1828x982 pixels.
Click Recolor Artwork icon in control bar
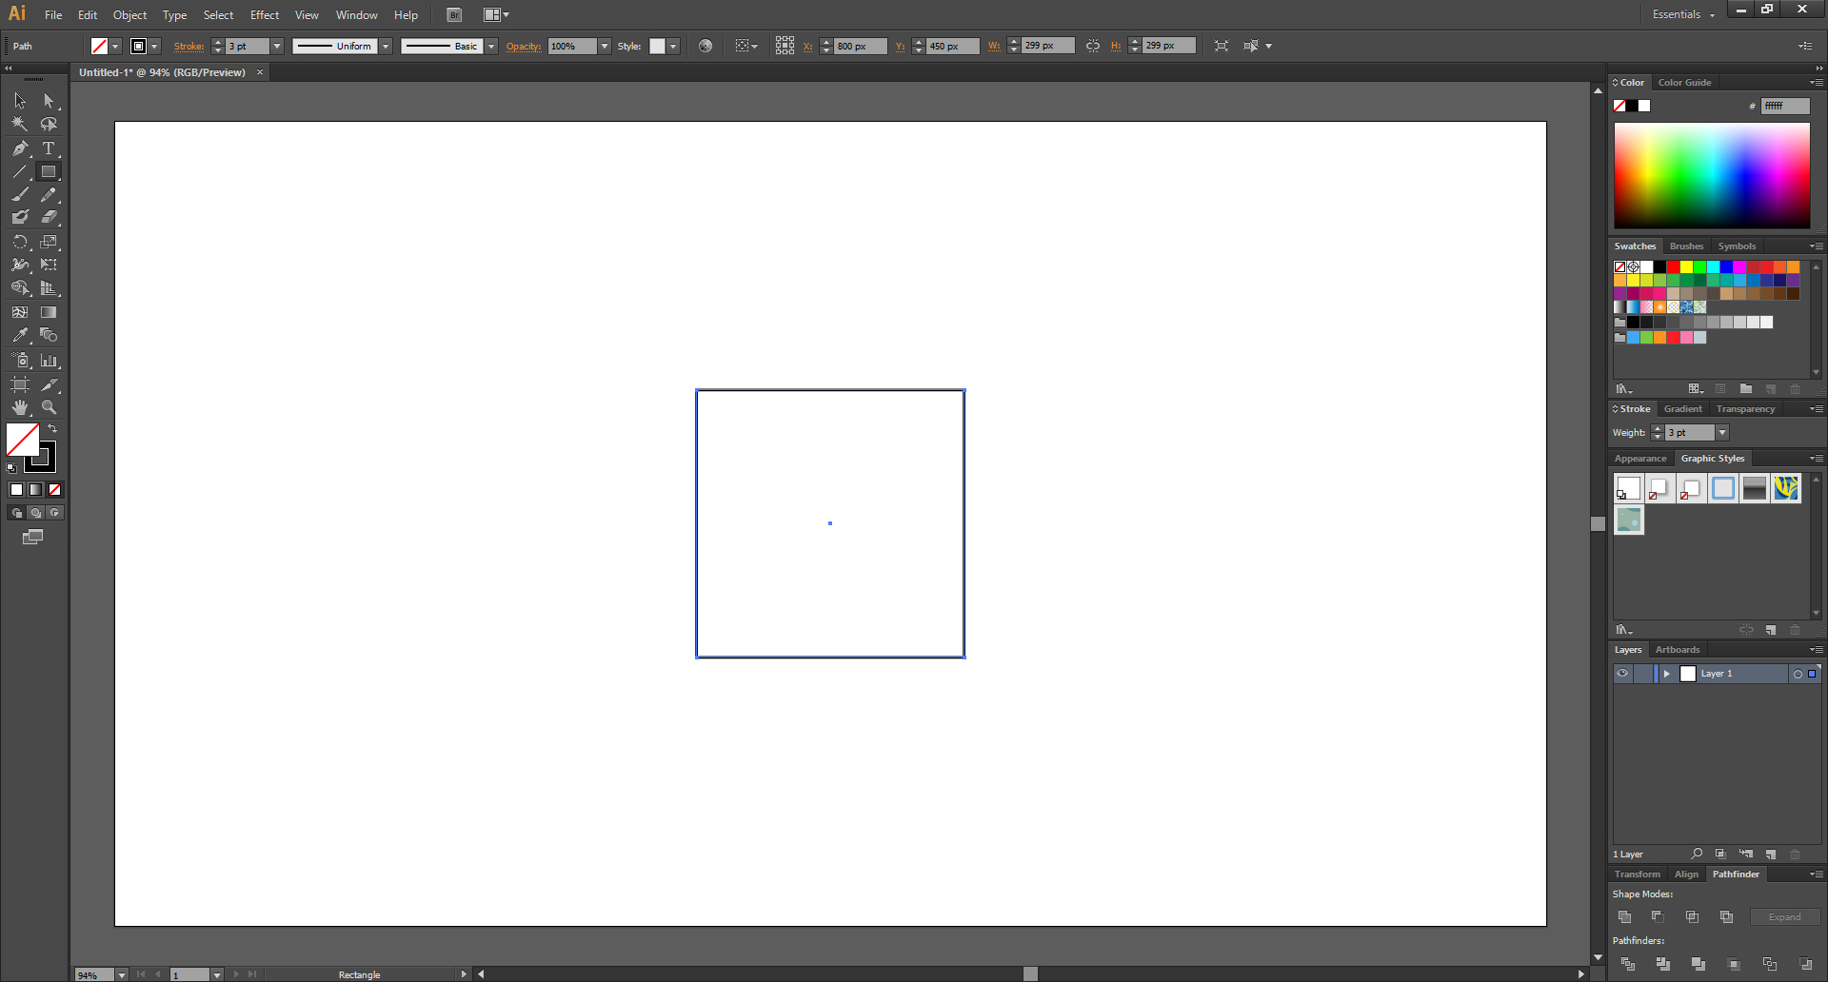coord(705,46)
